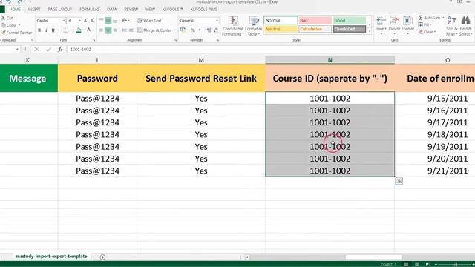Click the Decrease Indent icon

pos(124,30)
